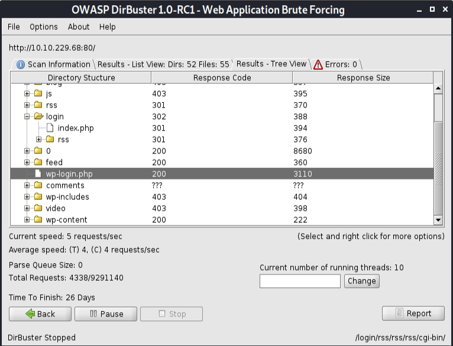This screenshot has height=346, width=453.
Task: Open the About menu
Action: [x=79, y=27]
